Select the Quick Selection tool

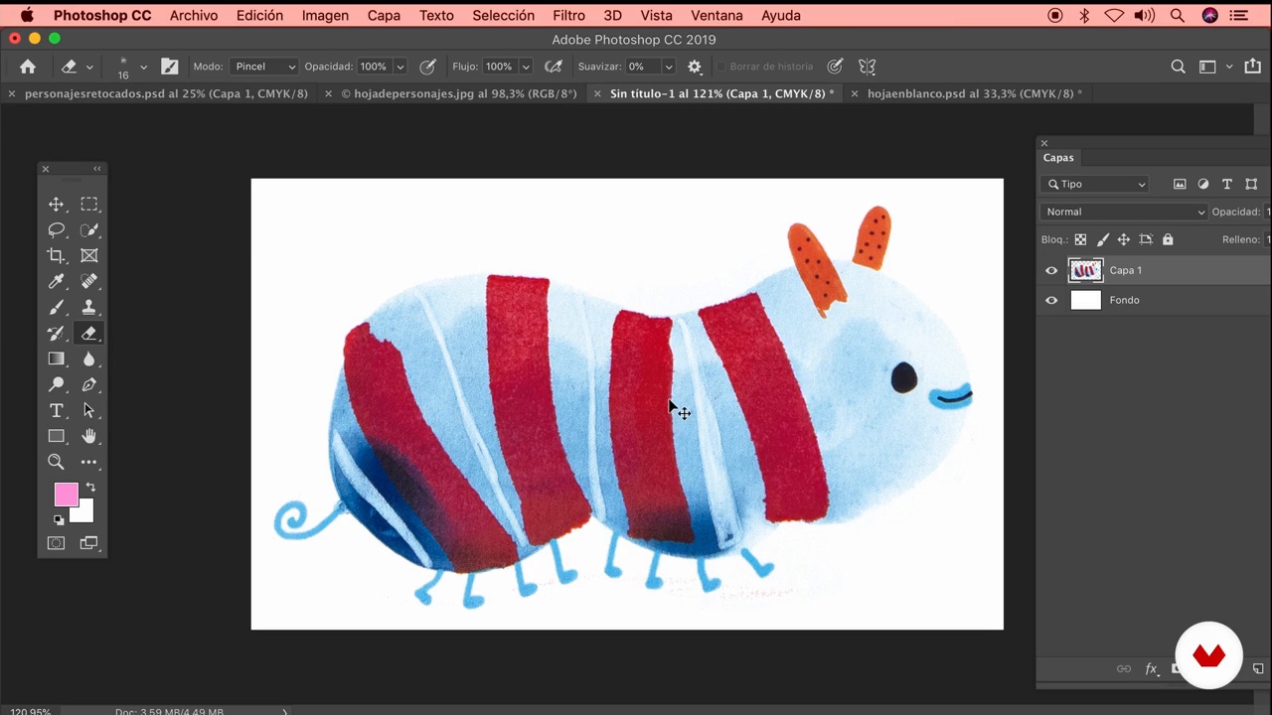89,230
